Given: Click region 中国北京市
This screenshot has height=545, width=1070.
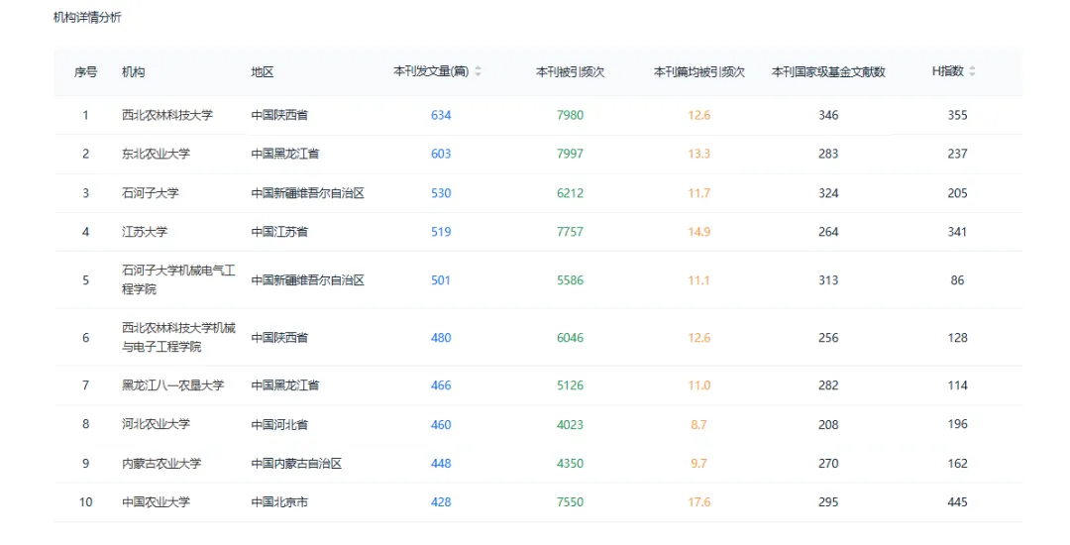Looking at the screenshot, I should click(x=279, y=502).
